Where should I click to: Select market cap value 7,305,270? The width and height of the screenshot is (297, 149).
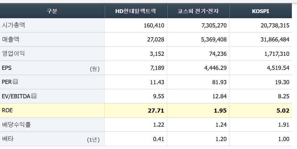(214, 26)
